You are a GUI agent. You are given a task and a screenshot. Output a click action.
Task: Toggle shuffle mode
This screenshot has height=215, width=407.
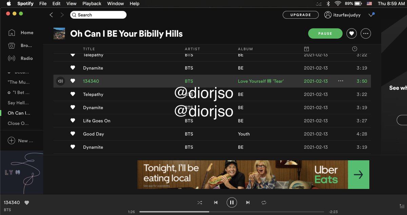[200, 202]
